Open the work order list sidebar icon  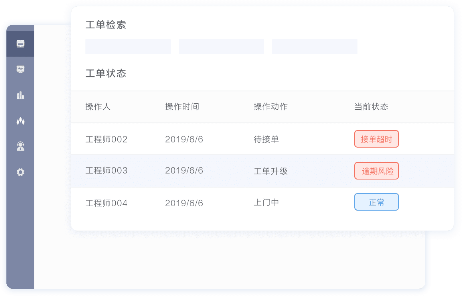20,44
